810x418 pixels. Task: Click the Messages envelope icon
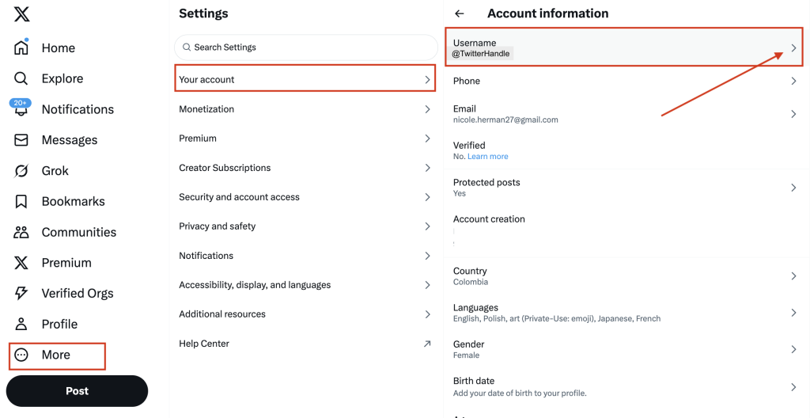click(x=21, y=140)
